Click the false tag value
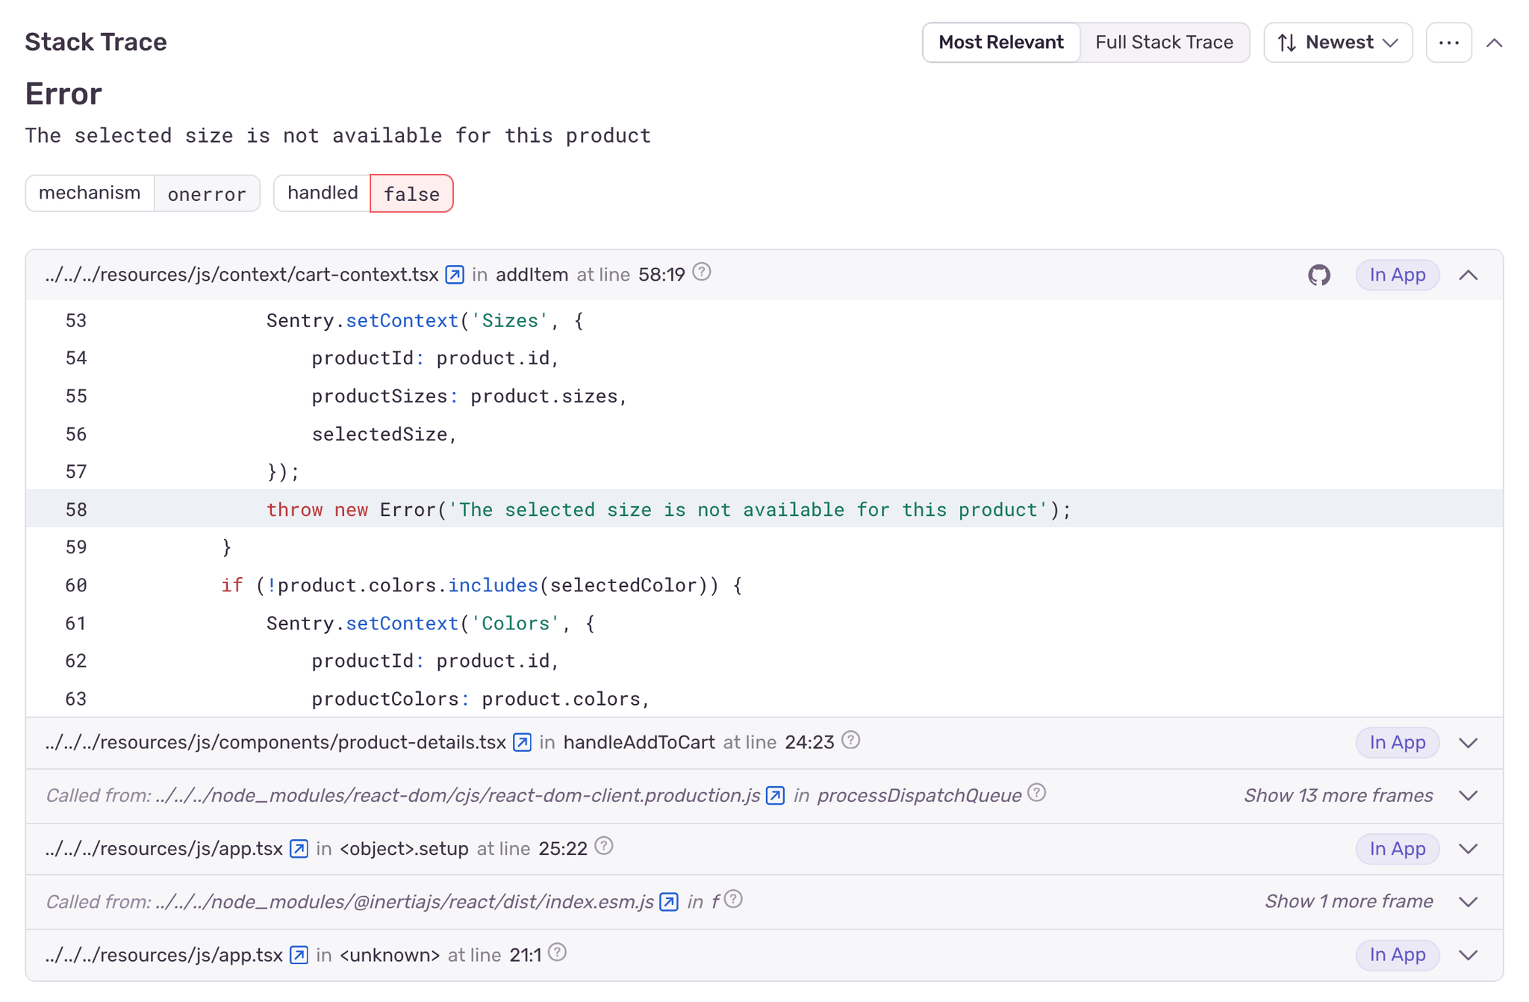 pos(411,193)
